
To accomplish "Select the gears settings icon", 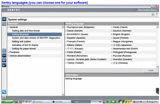I will (4, 92).
